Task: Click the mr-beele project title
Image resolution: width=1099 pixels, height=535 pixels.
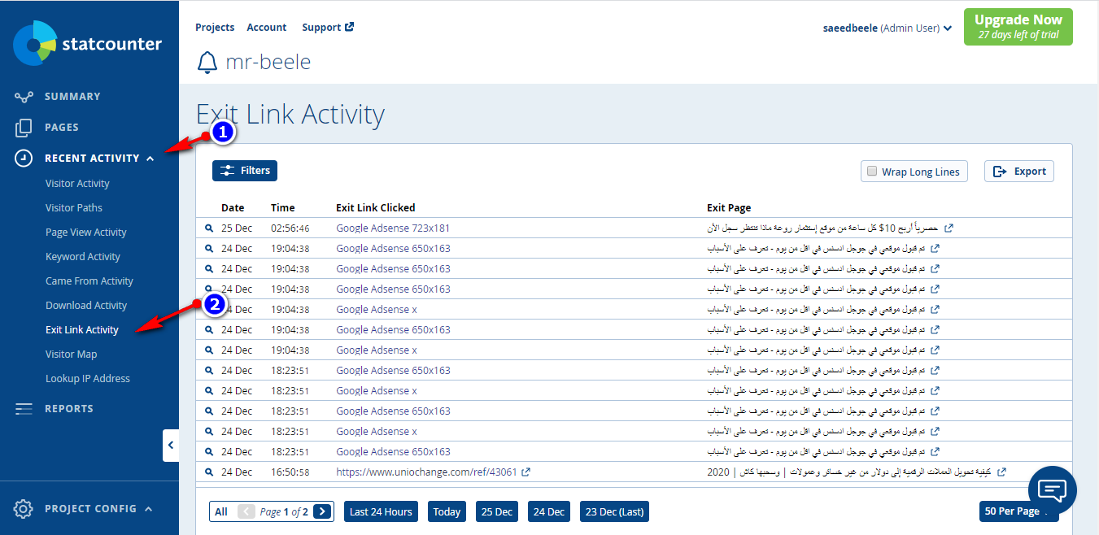Action: point(268,62)
